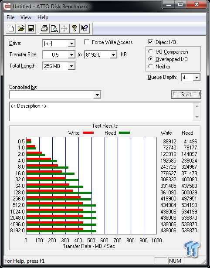Click the Transfer Rate - MB / Sec axis label

(89, 246)
